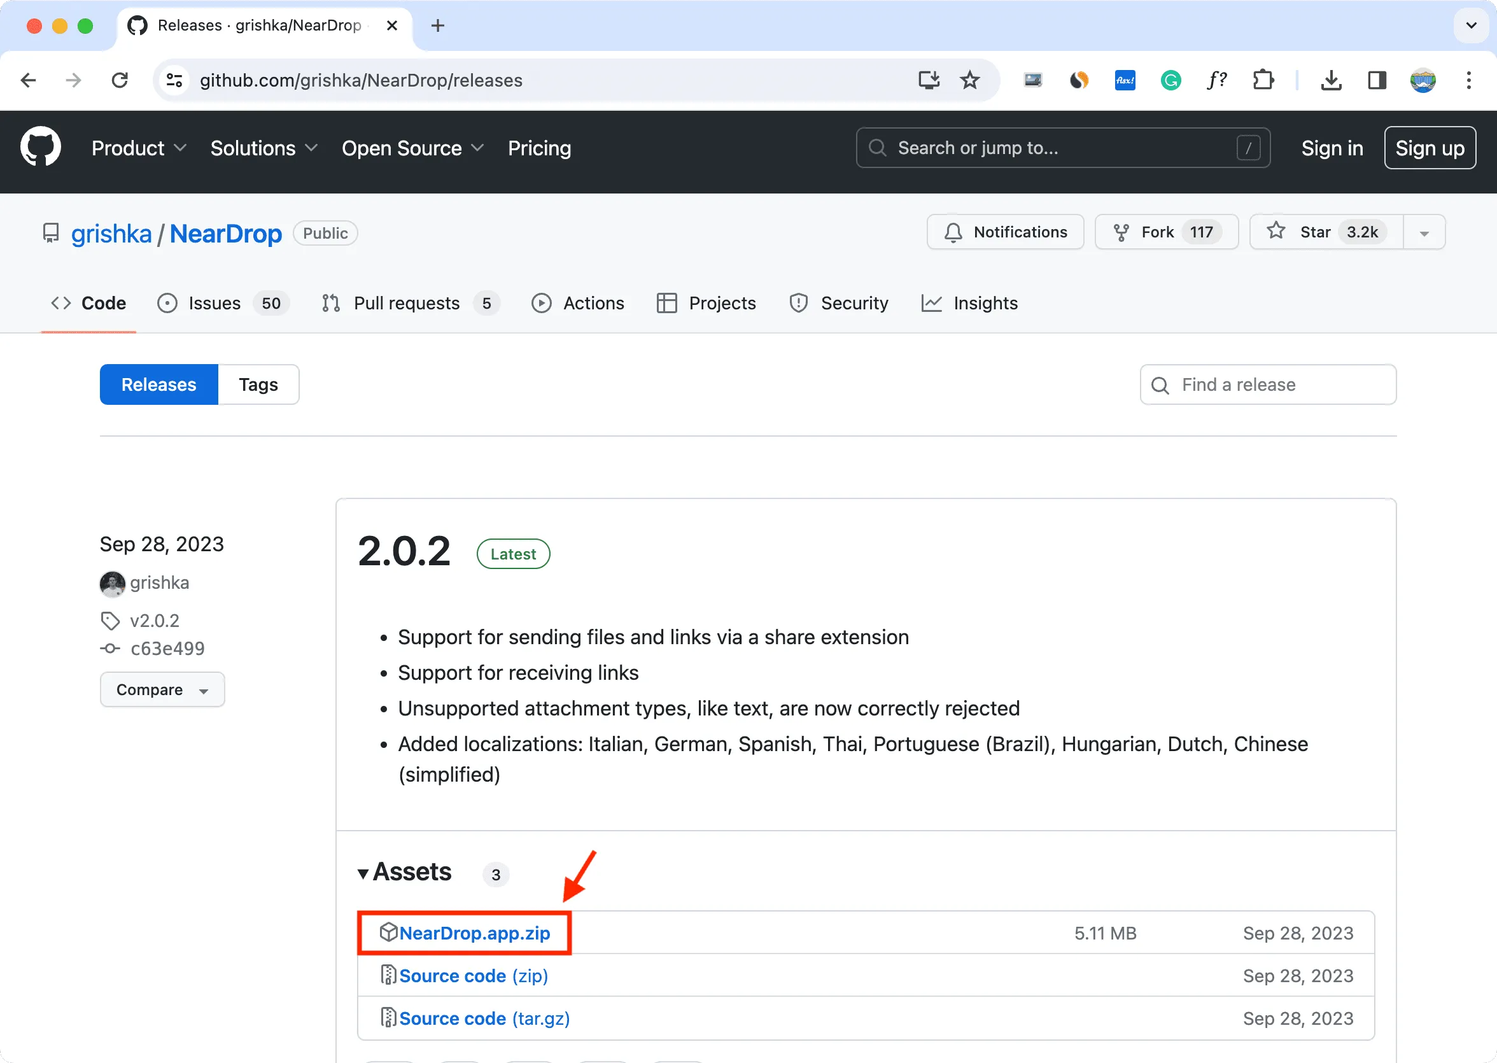Screen dimensions: 1497x1063
Task: Open the NearDrop repository link
Action: pyautogui.click(x=226, y=234)
